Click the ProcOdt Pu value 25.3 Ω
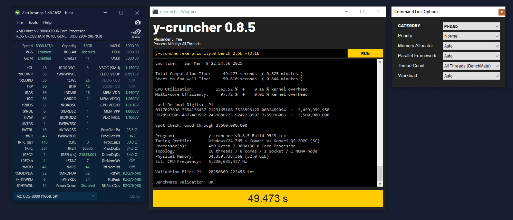This screenshot has height=220, width=513. 132,130
